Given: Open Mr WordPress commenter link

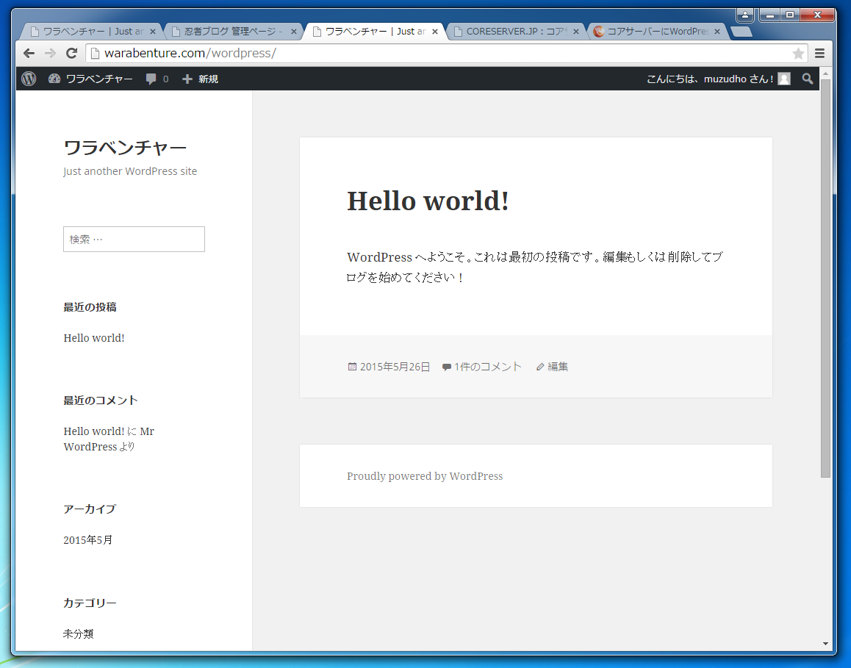Looking at the screenshot, I should click(109, 439).
